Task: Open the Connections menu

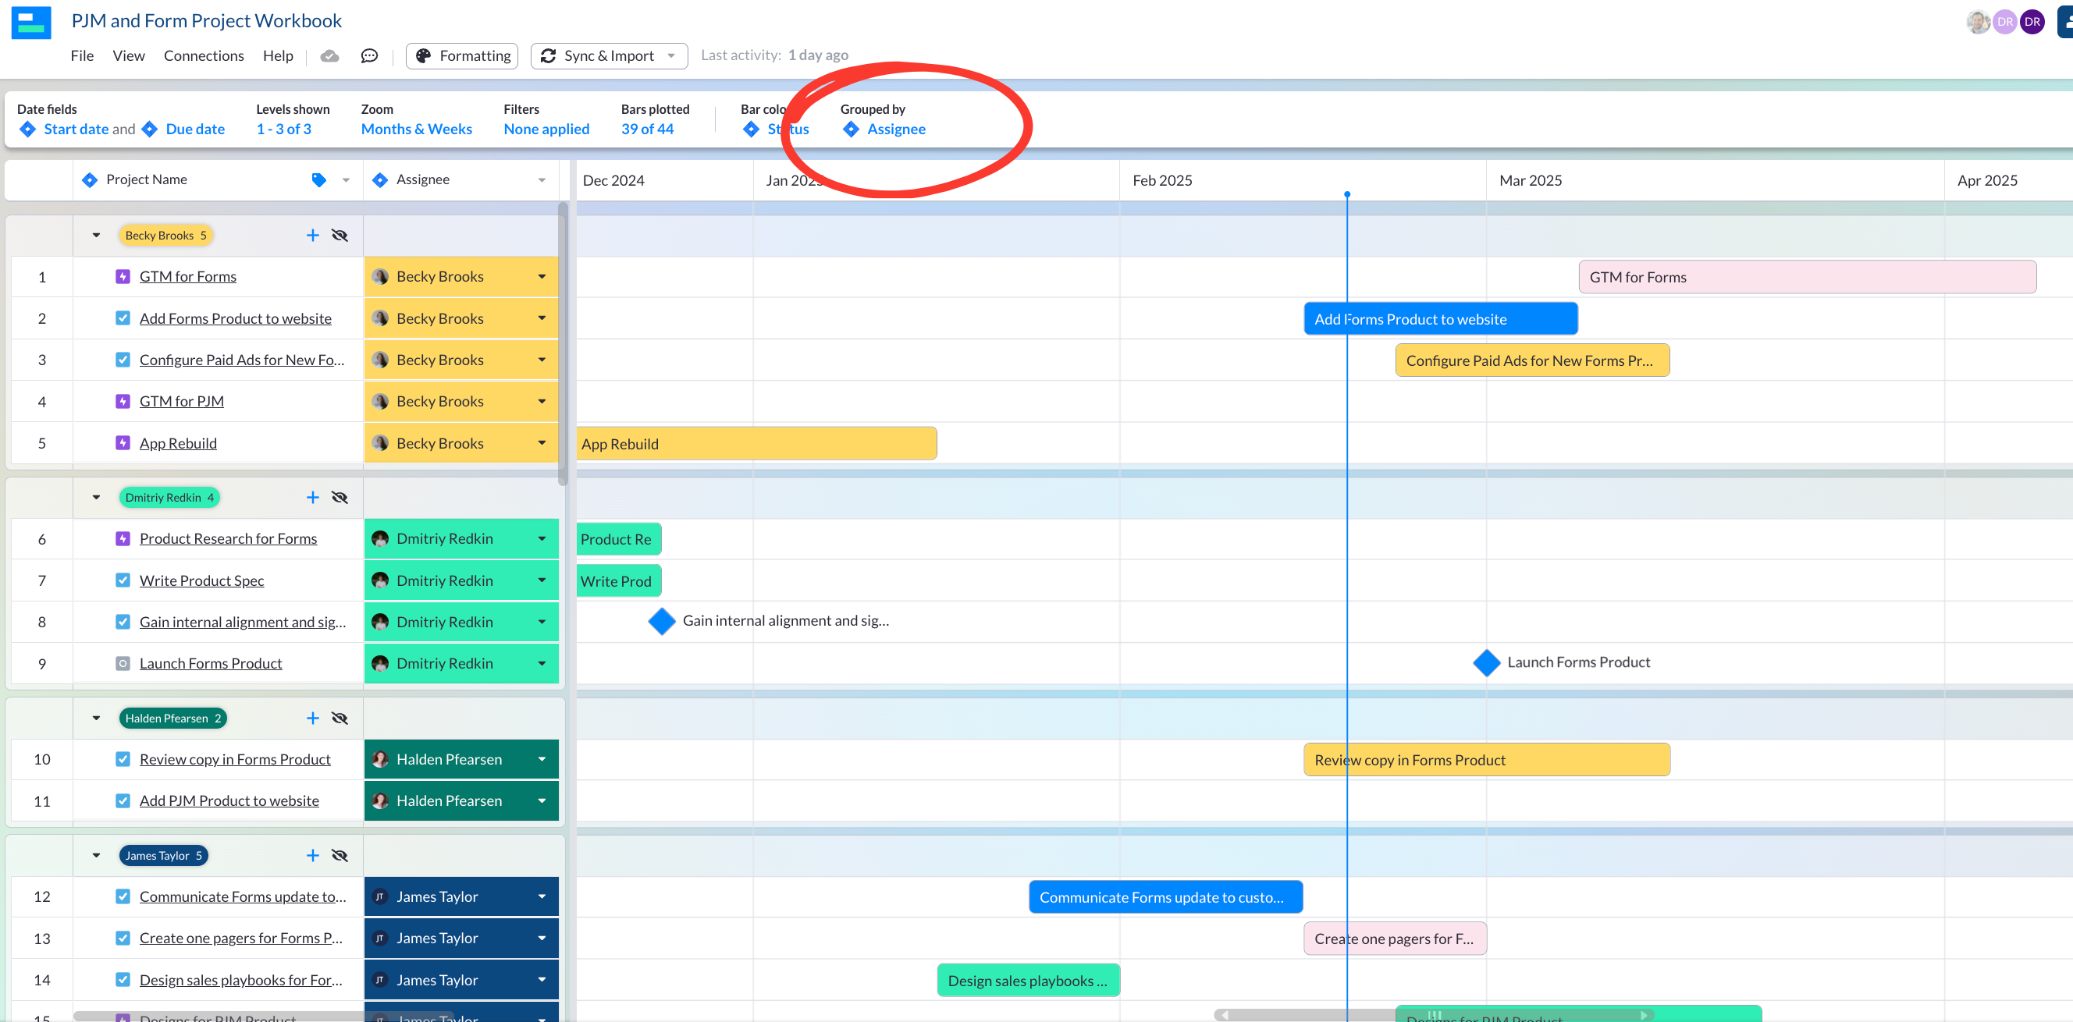Action: (204, 55)
